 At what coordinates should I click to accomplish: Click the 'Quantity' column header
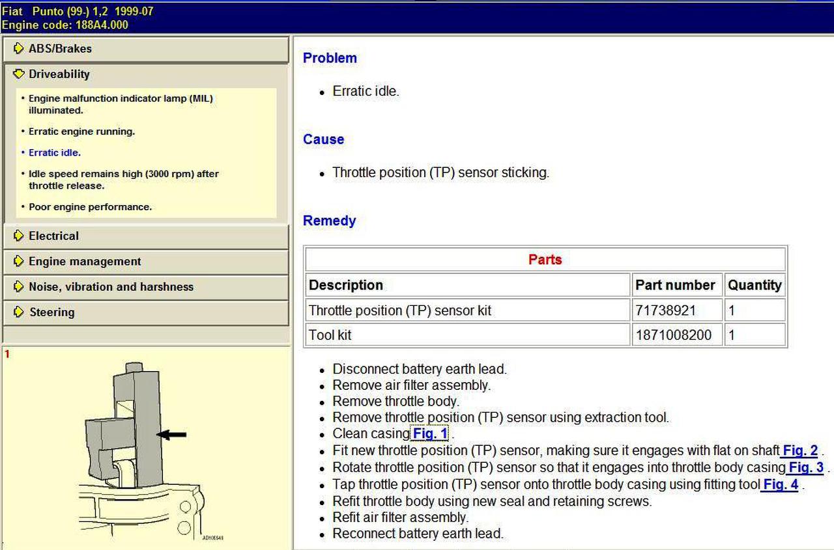click(x=755, y=285)
